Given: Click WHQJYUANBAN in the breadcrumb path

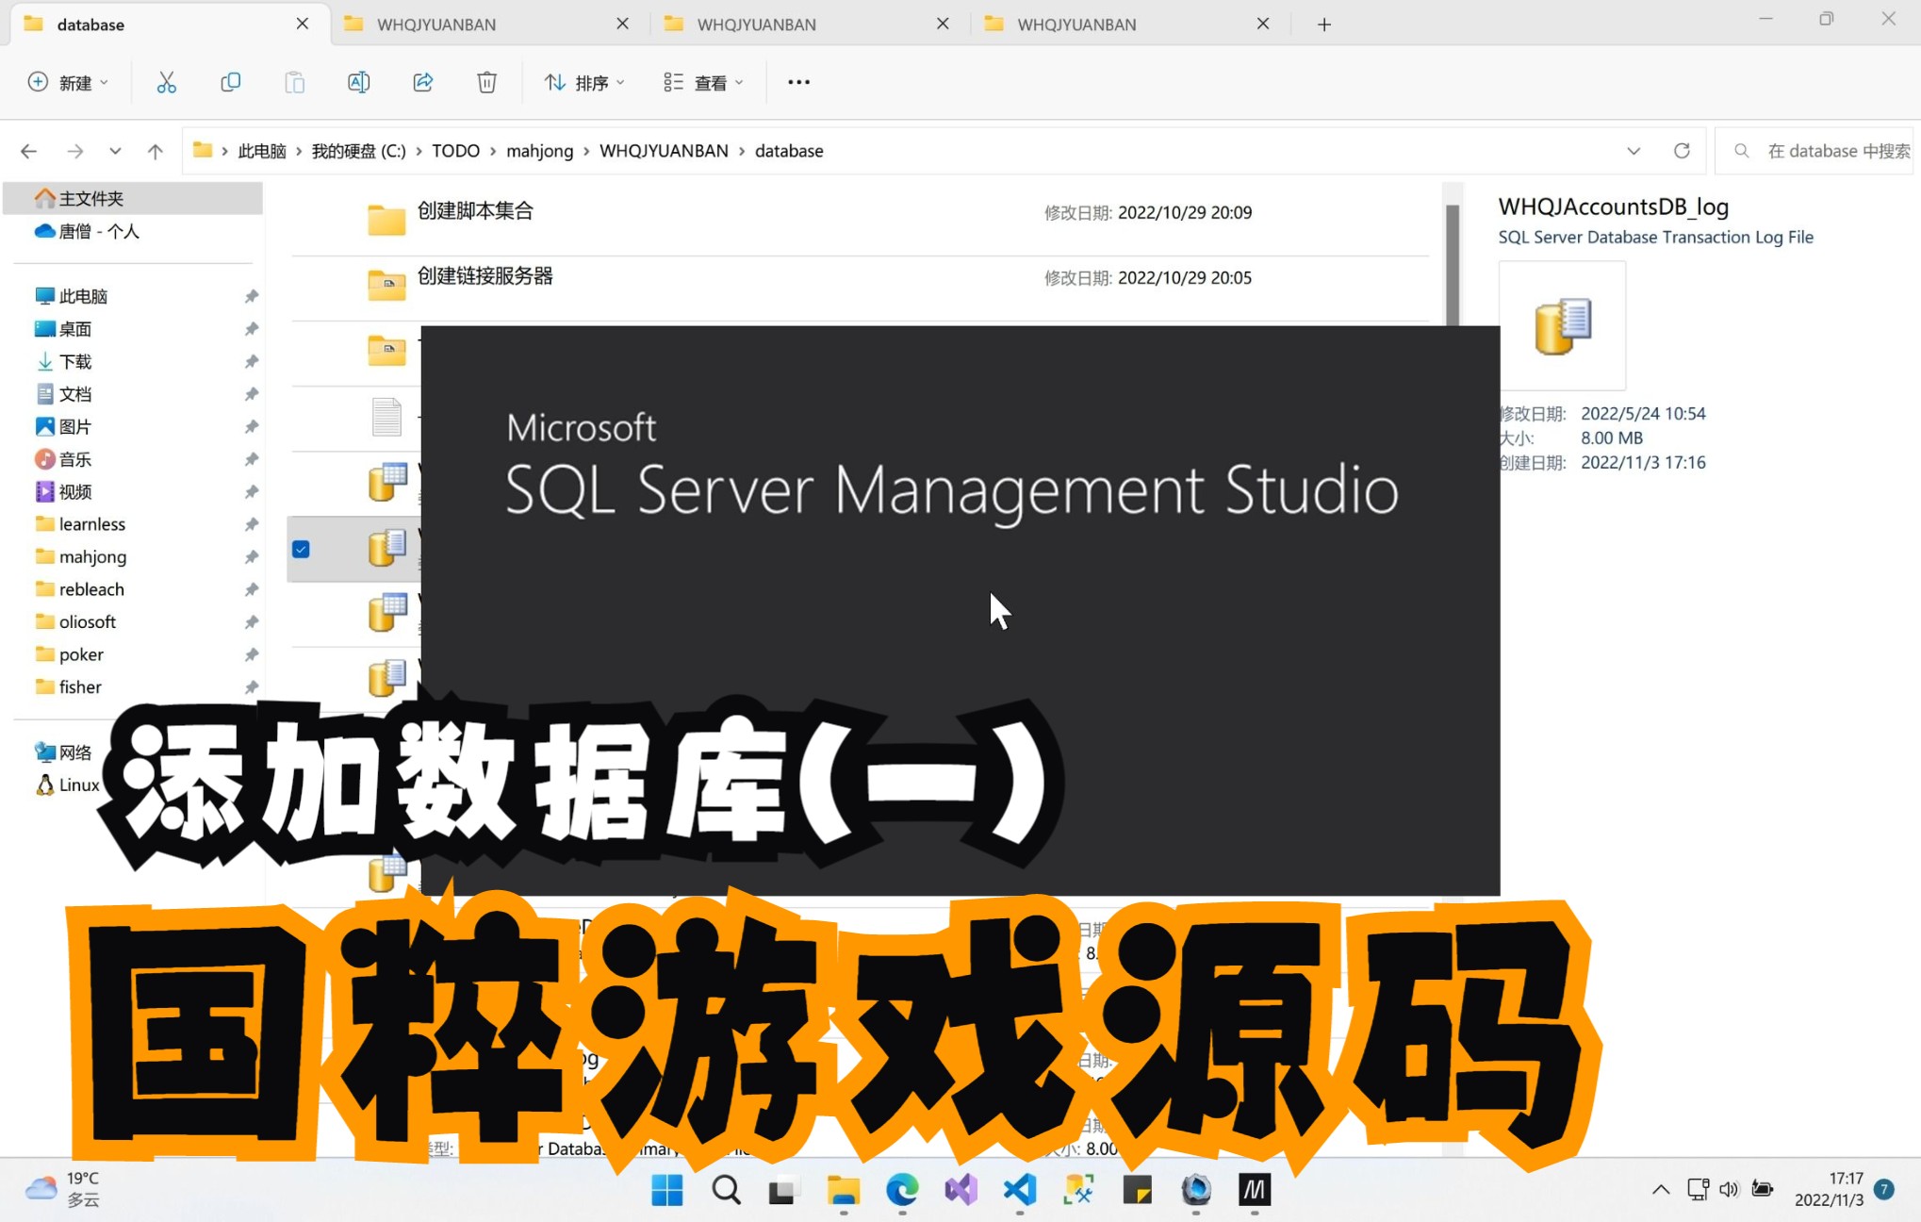Looking at the screenshot, I should [664, 151].
